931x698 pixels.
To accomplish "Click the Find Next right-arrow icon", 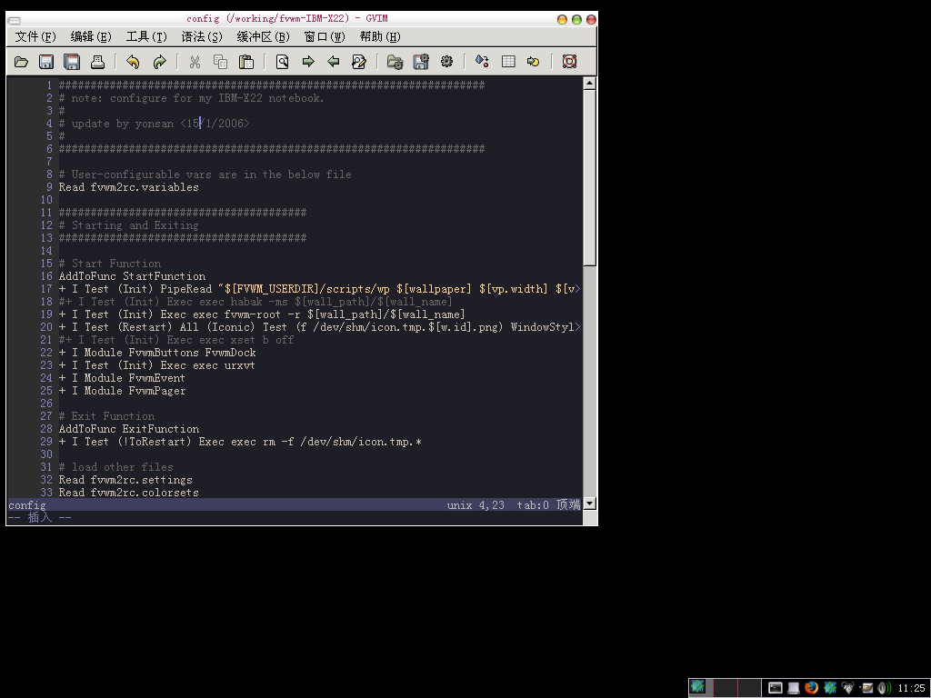I will click(308, 62).
